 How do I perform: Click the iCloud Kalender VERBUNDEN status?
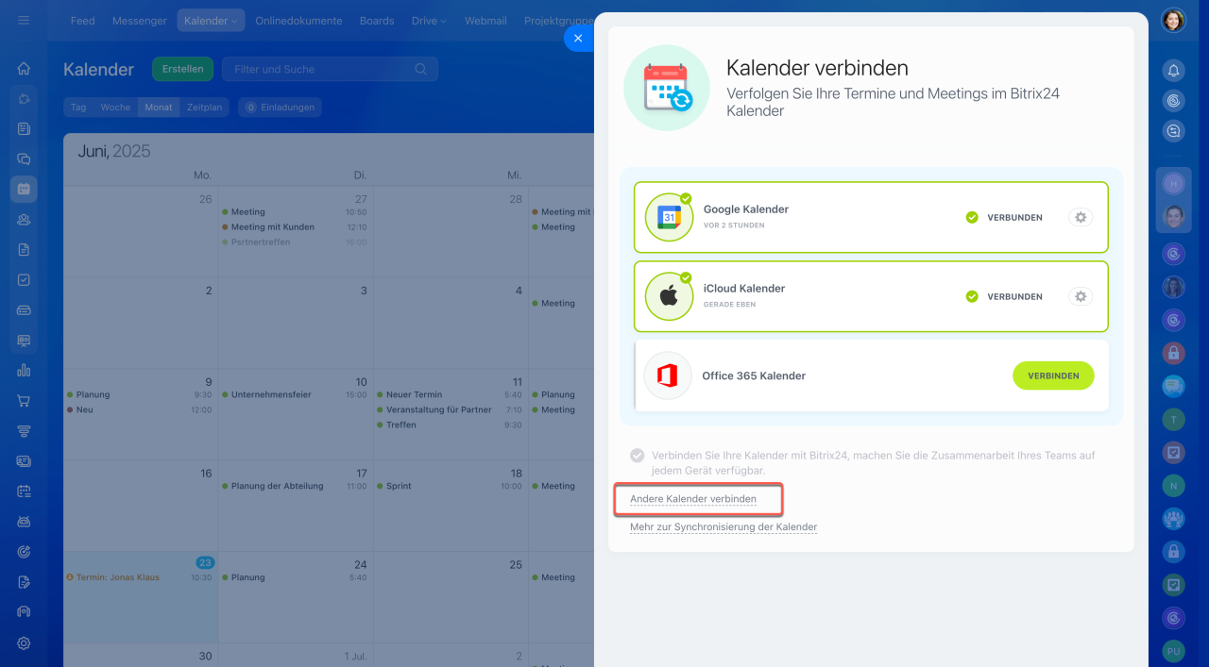[1004, 296]
